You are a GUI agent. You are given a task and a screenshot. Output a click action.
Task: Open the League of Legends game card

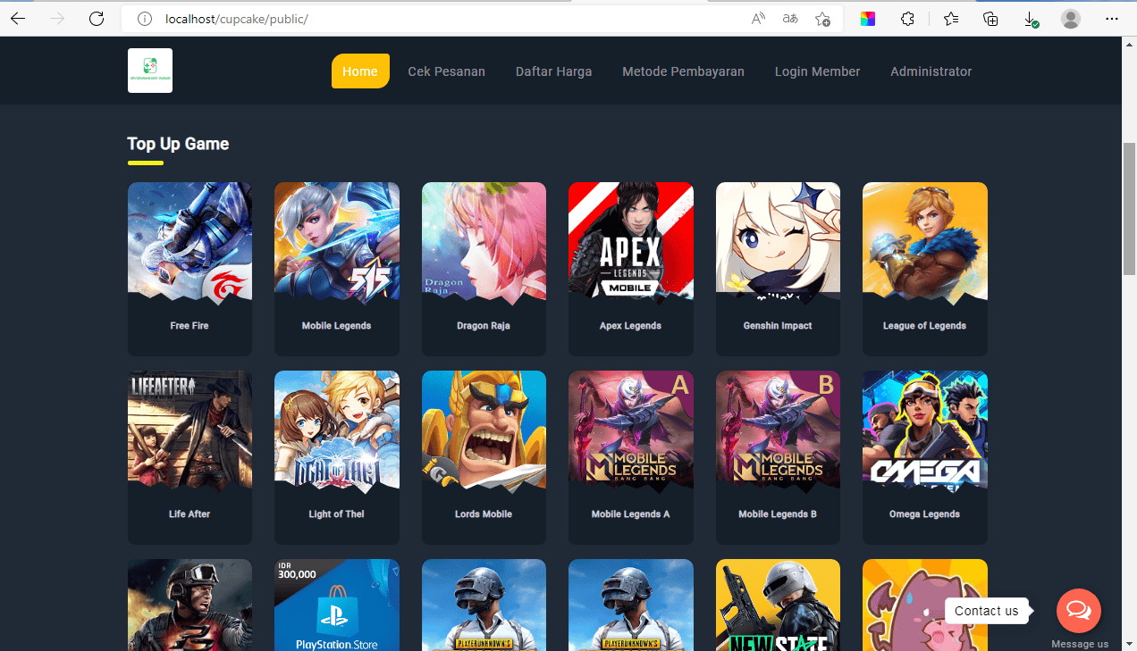point(925,269)
